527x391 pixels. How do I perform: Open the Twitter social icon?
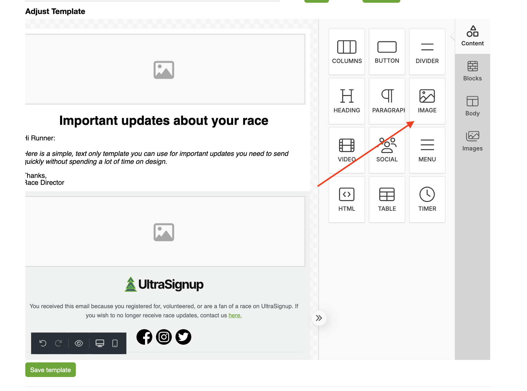pyautogui.click(x=183, y=337)
